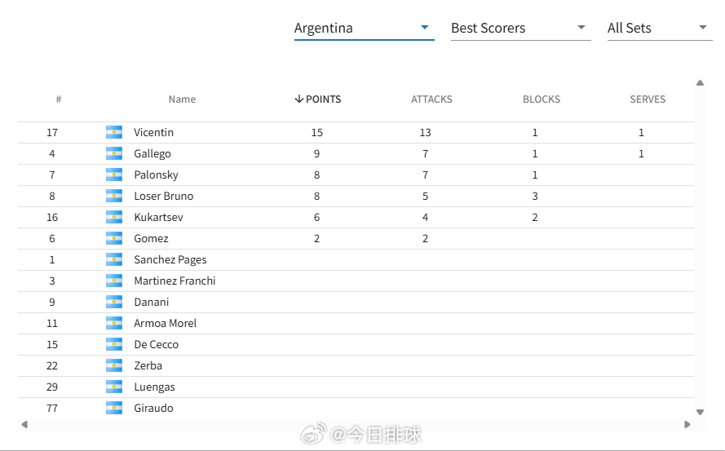725x451 pixels.
Task: Click player name Sanchez Pages
Action: coord(170,259)
